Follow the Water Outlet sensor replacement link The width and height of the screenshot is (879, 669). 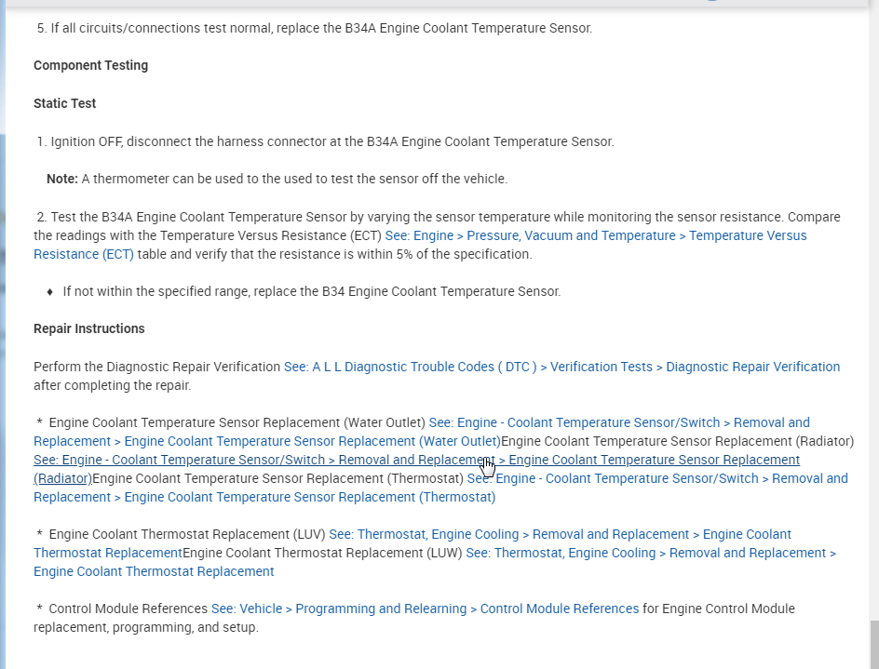619,422
